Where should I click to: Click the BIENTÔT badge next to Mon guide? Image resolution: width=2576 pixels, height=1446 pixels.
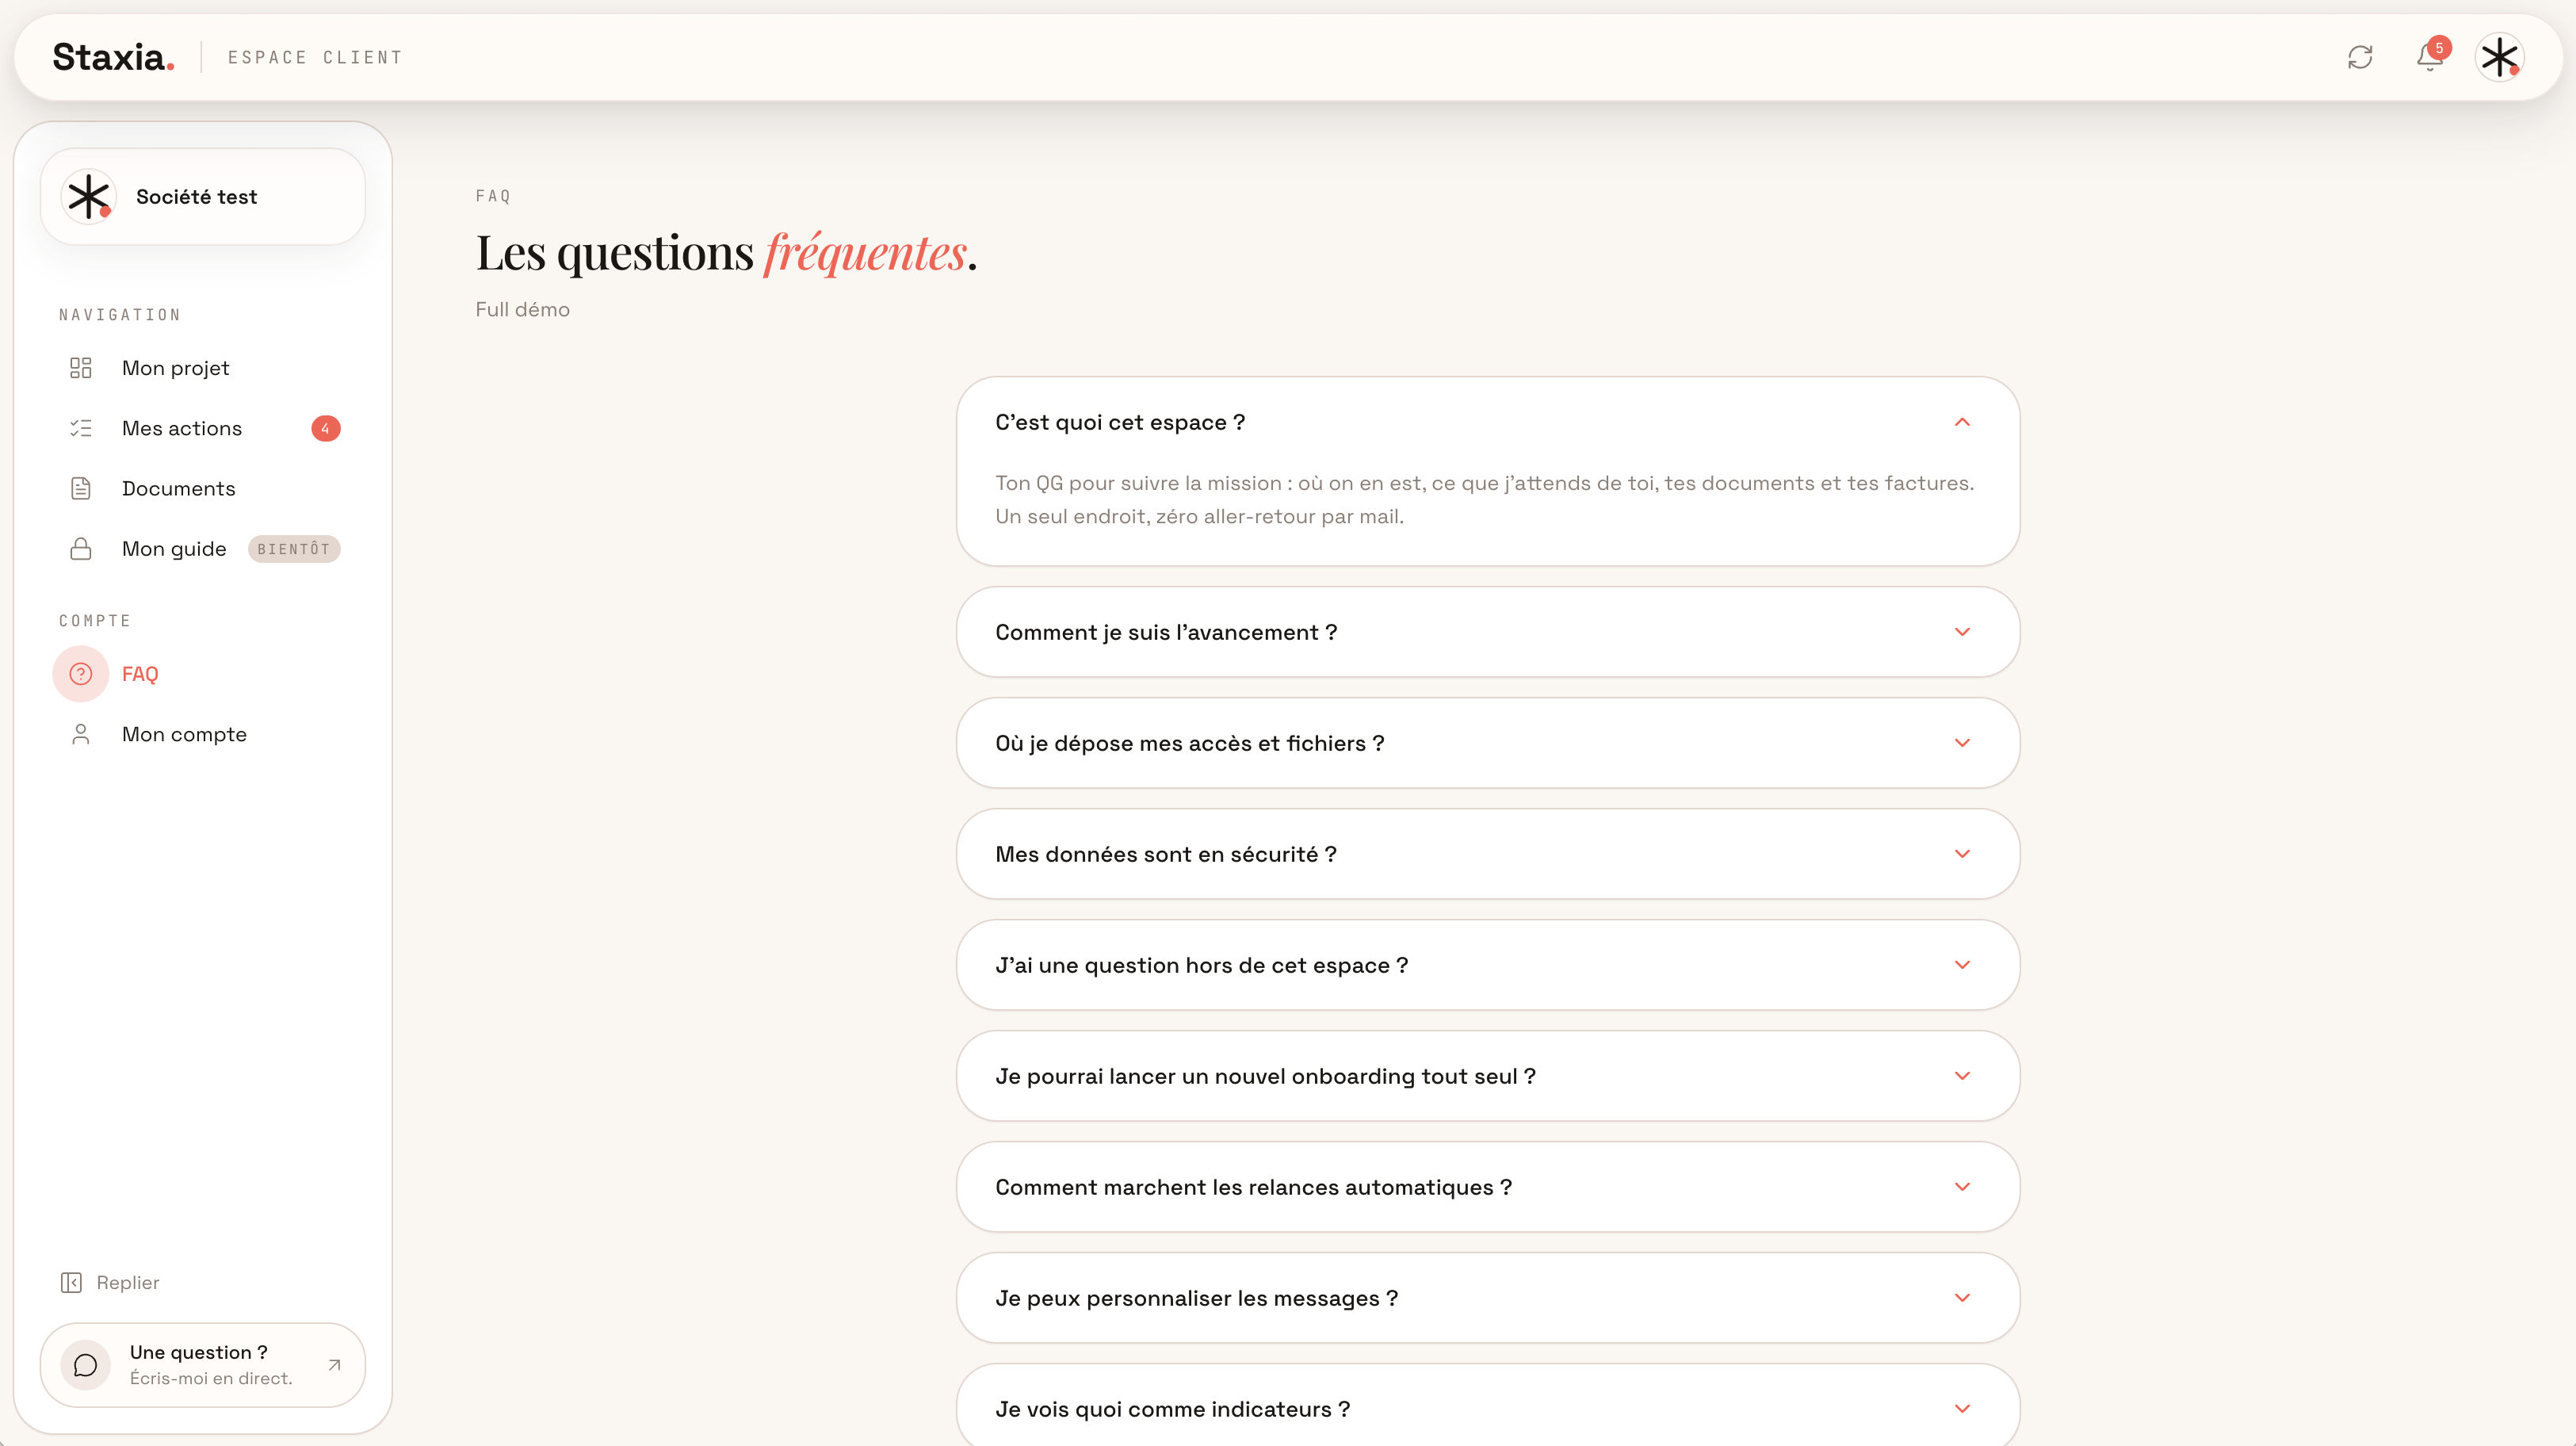(294, 549)
